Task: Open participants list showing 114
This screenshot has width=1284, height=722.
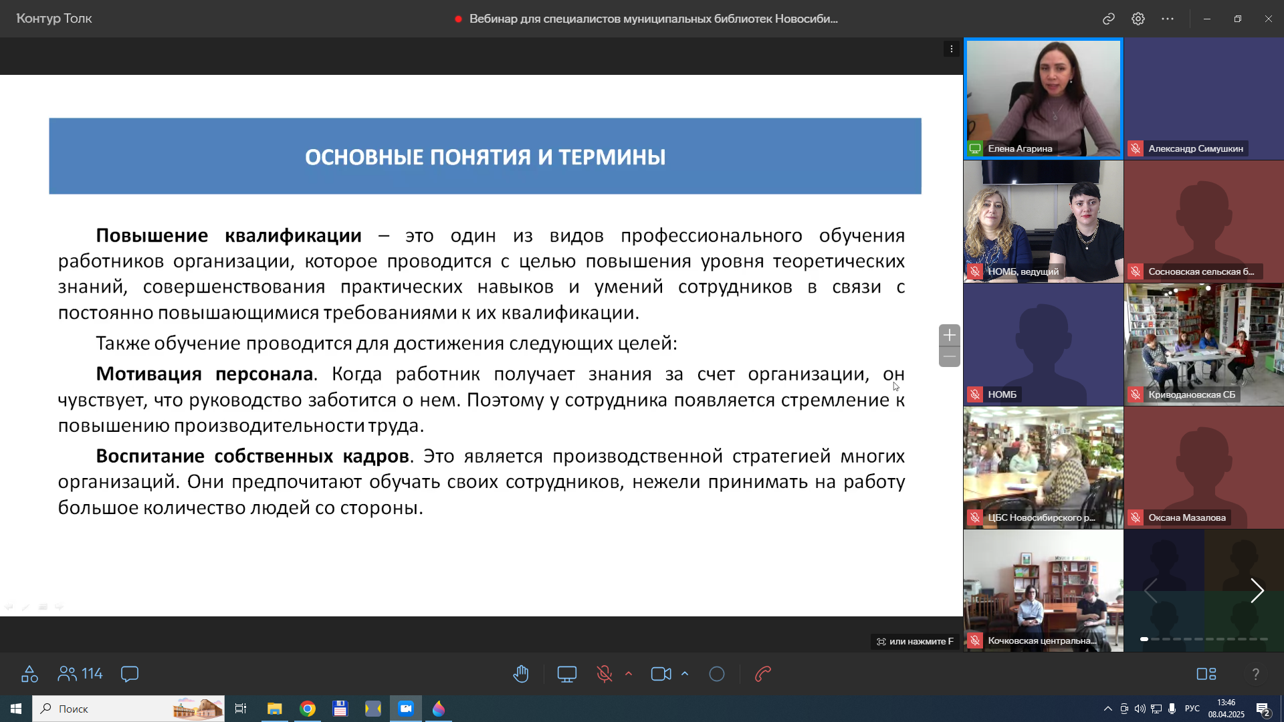Action: click(80, 674)
